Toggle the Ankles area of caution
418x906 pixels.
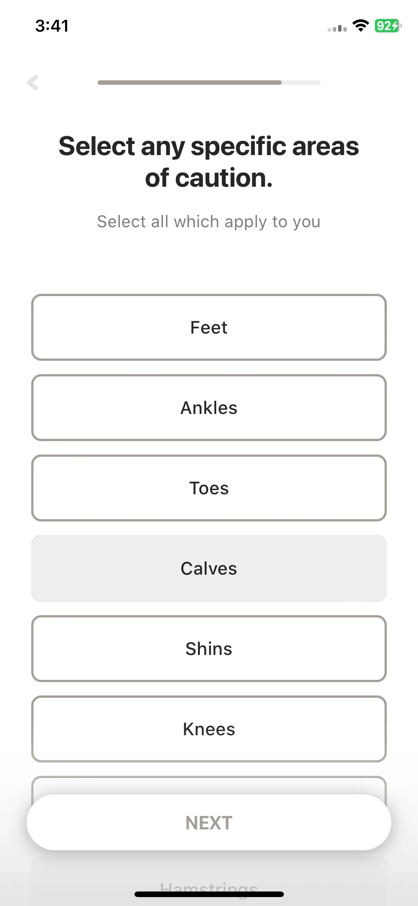pos(209,408)
